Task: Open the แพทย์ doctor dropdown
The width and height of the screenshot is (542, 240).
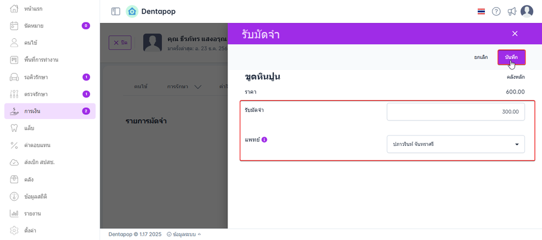Action: tap(455, 144)
